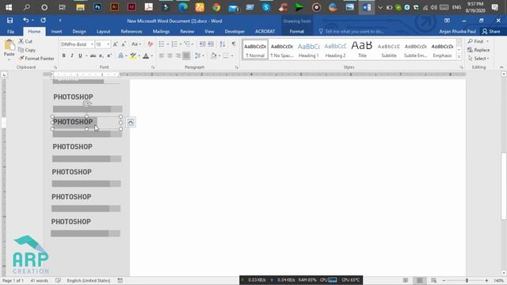This screenshot has width=507, height=285.
Task: Apply the Heading 1 style
Action: 309,50
